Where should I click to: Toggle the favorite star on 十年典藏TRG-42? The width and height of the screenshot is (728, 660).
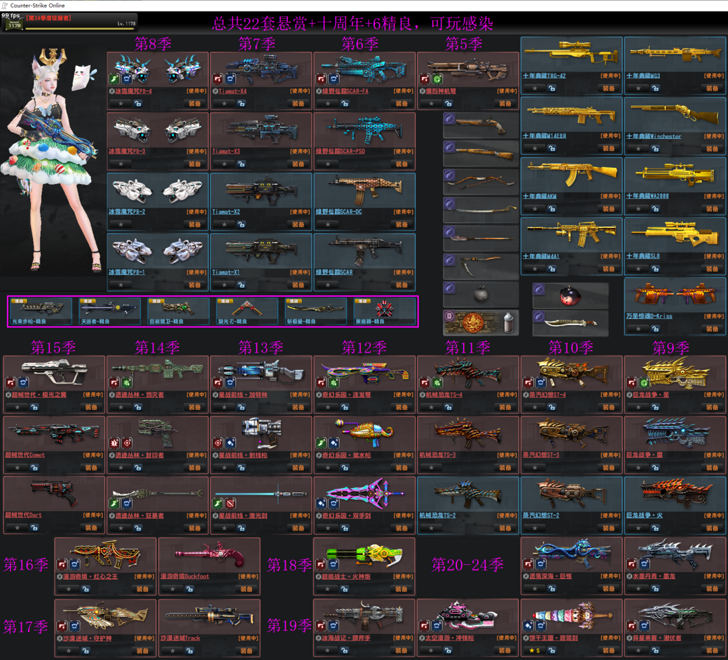coord(535,88)
